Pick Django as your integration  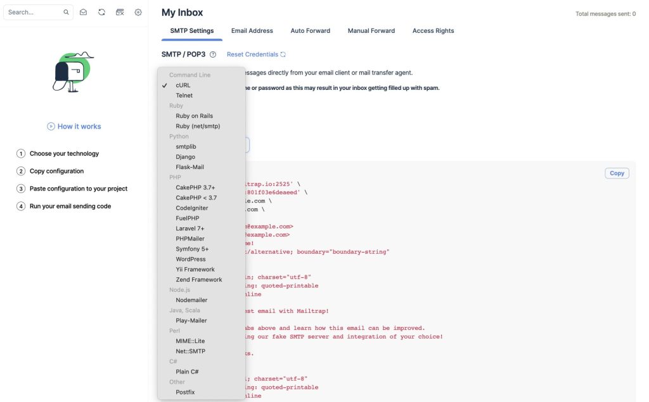coord(186,156)
